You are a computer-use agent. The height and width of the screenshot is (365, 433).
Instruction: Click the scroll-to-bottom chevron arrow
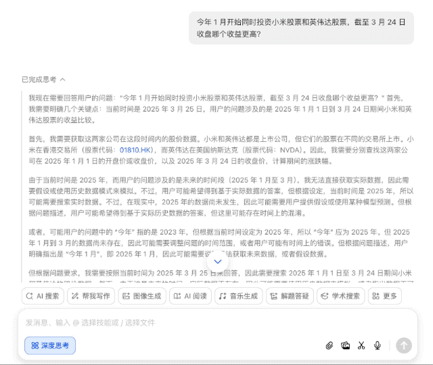click(x=217, y=261)
